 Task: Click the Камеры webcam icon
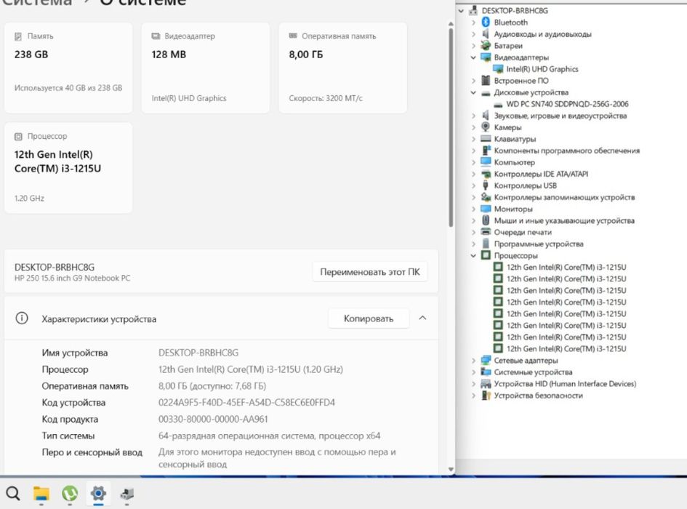point(486,127)
